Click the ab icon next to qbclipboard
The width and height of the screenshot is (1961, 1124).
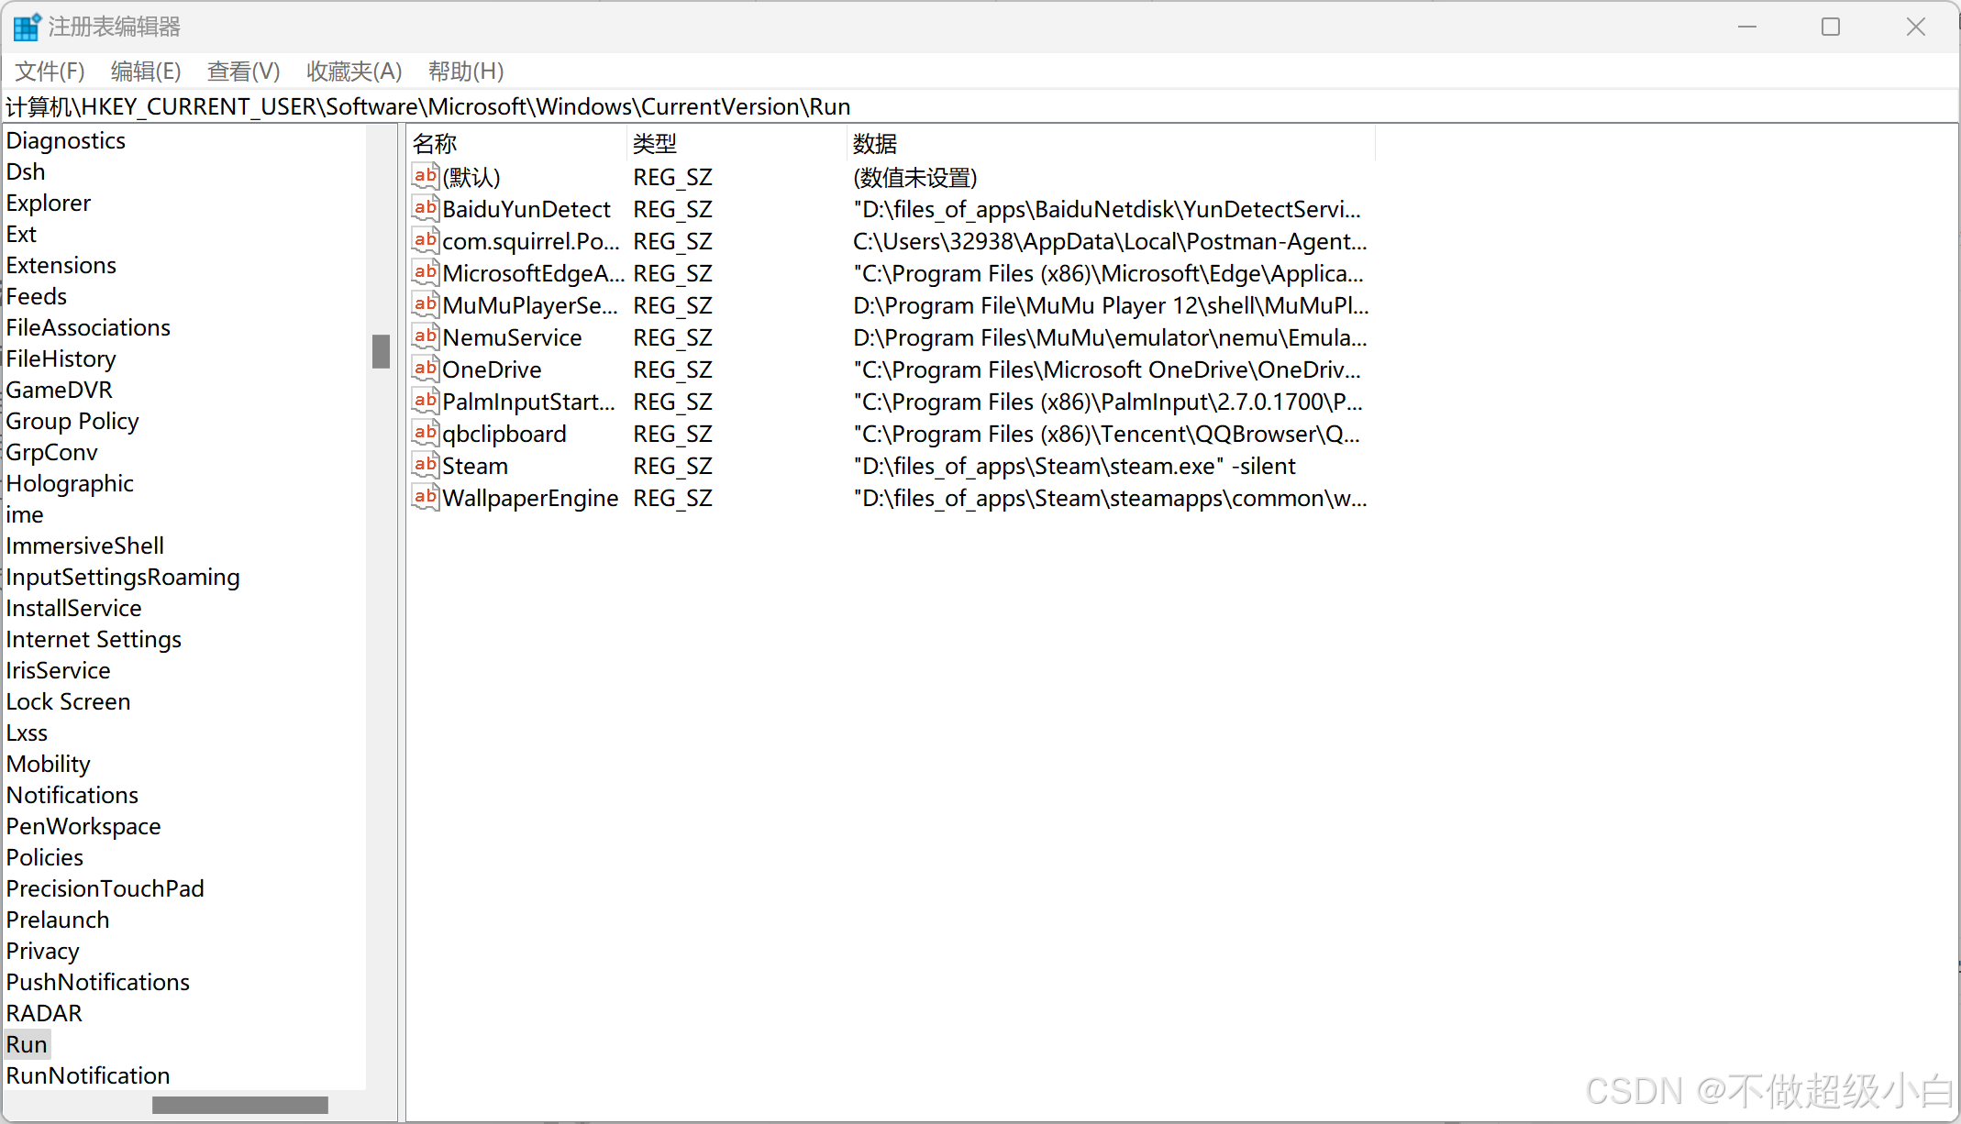tap(425, 433)
